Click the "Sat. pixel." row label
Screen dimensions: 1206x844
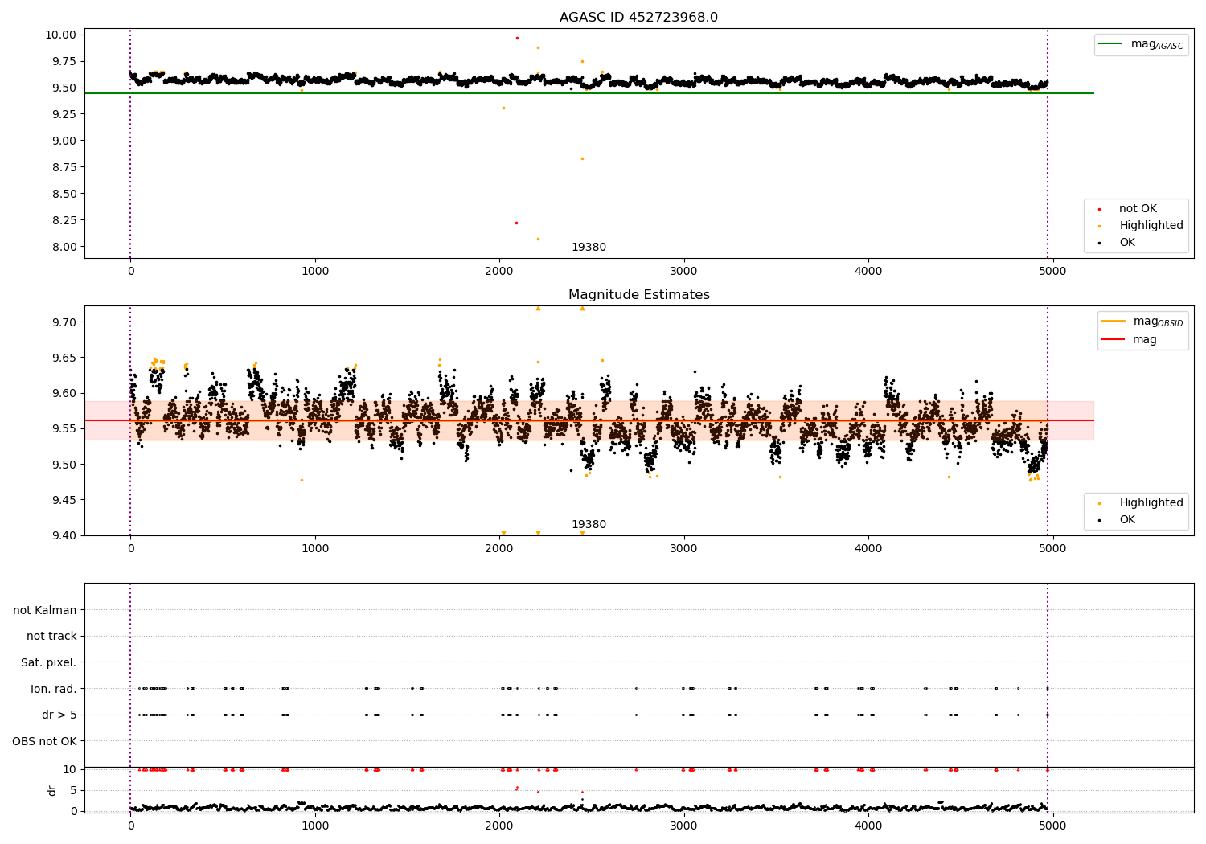[x=49, y=662]
